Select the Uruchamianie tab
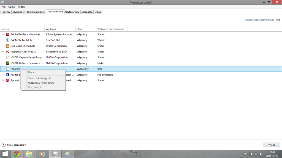Viewport: 282px width, 158px height. [55, 12]
